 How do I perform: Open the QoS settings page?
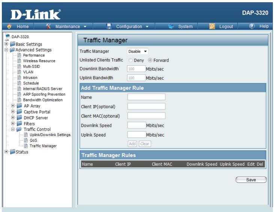click(x=33, y=140)
